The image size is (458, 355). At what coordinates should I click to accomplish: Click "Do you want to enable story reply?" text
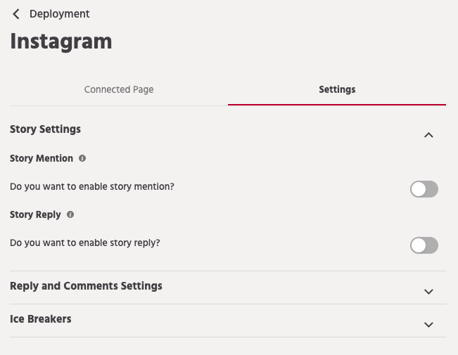(x=85, y=243)
